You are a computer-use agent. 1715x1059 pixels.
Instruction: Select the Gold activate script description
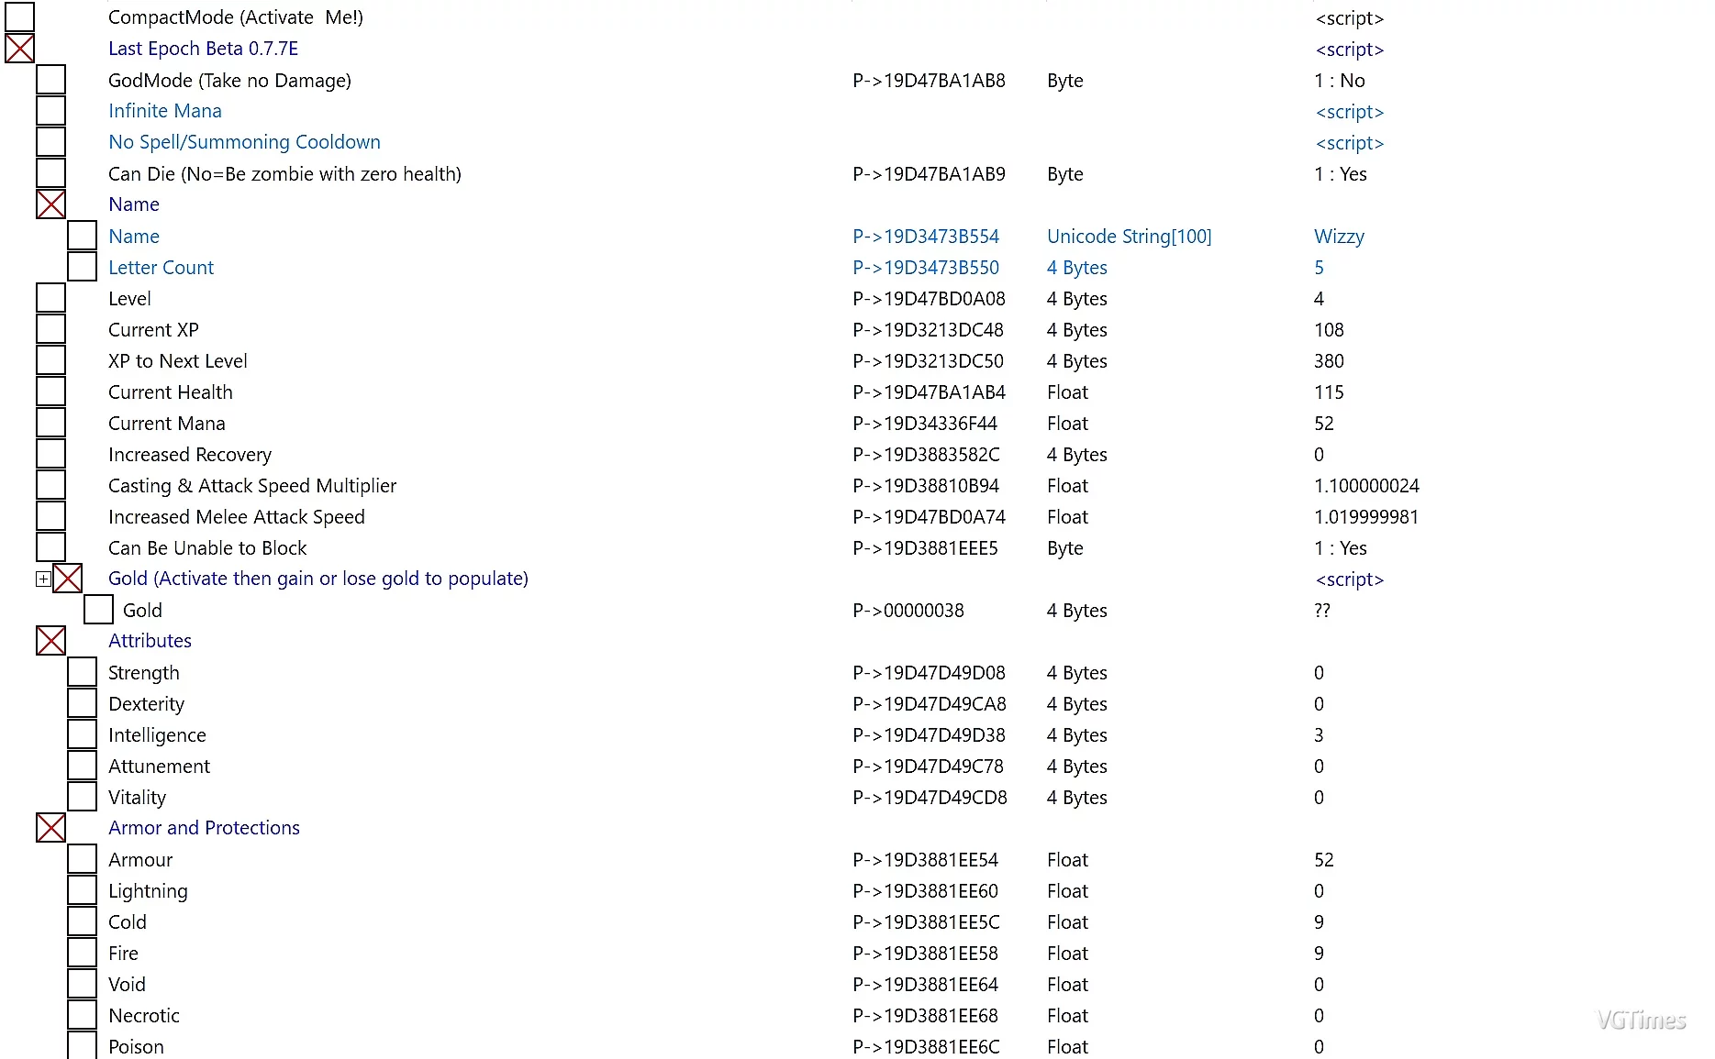pyautogui.click(x=318, y=579)
